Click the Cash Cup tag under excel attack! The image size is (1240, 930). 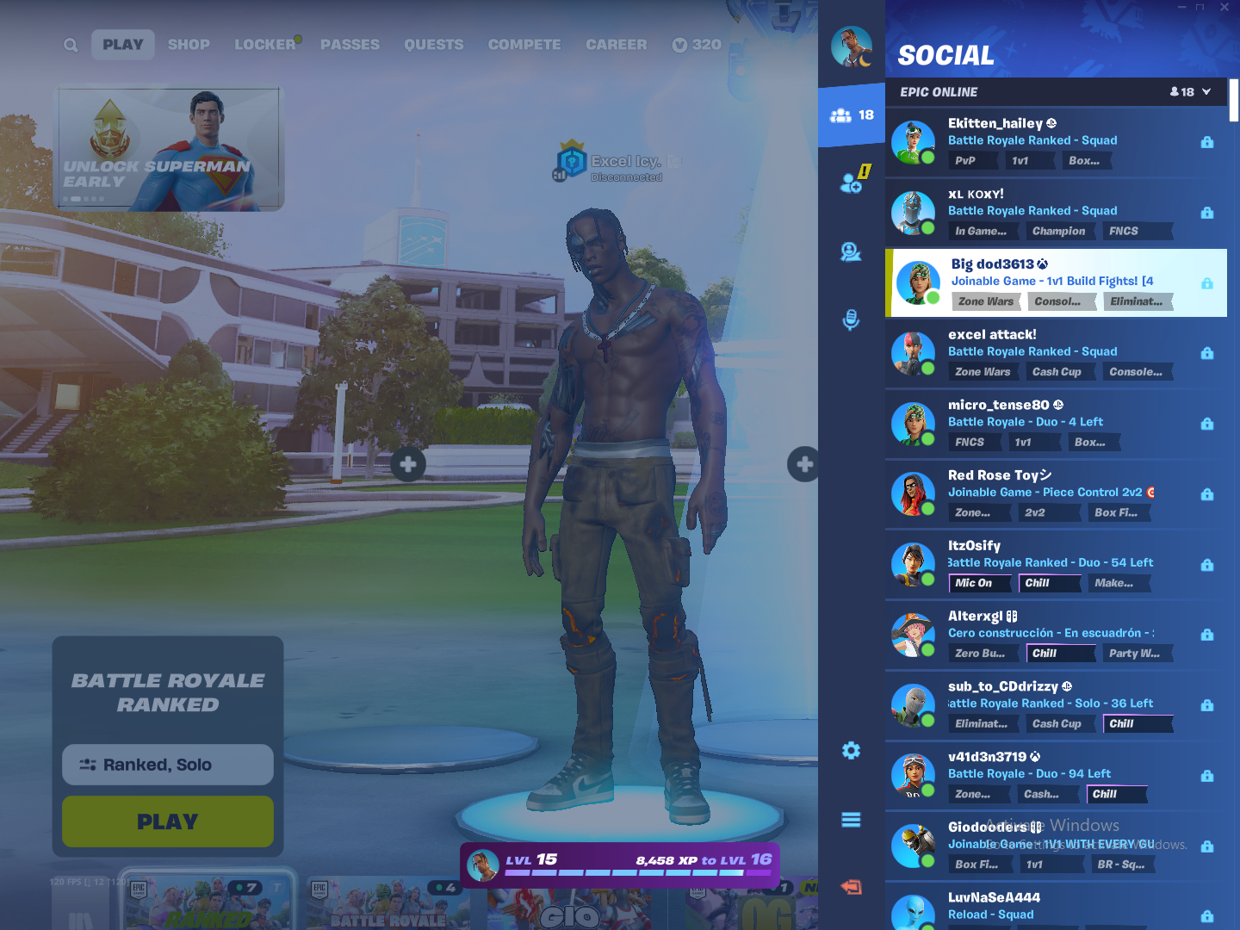pos(1059,373)
